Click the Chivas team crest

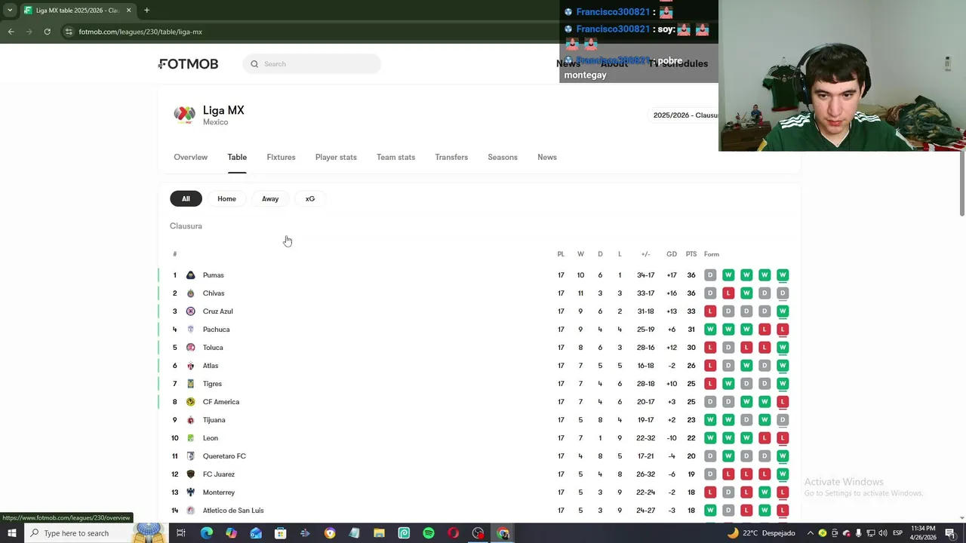[190, 293]
